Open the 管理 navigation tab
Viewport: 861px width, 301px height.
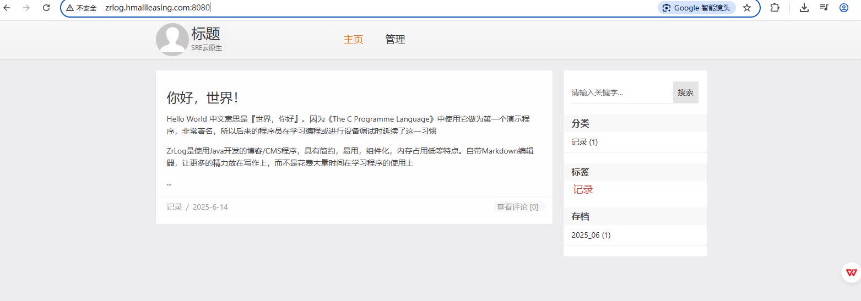point(395,40)
